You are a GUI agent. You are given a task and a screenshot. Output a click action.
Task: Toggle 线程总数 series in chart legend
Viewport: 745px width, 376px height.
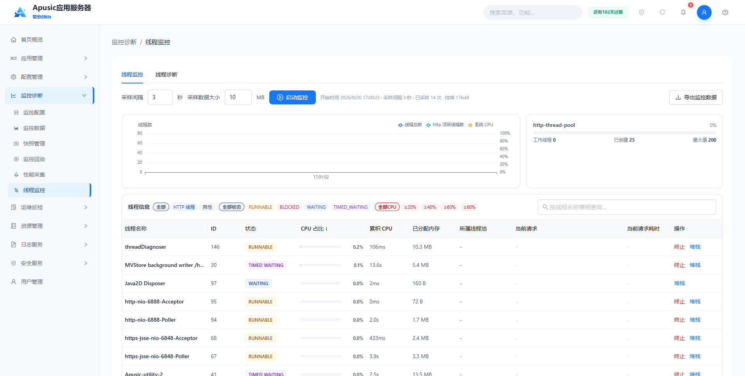[x=410, y=125]
